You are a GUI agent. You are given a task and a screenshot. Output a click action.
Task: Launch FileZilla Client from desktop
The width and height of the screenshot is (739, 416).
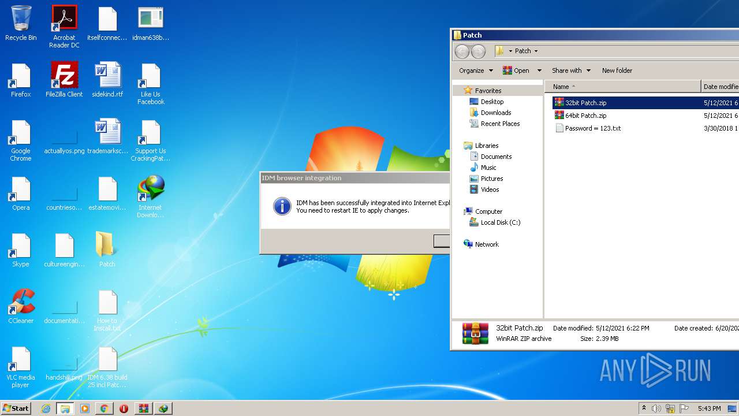tap(64, 80)
